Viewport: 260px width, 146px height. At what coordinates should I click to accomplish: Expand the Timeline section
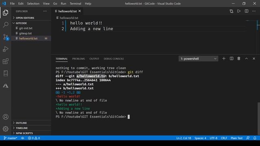click(x=31, y=128)
